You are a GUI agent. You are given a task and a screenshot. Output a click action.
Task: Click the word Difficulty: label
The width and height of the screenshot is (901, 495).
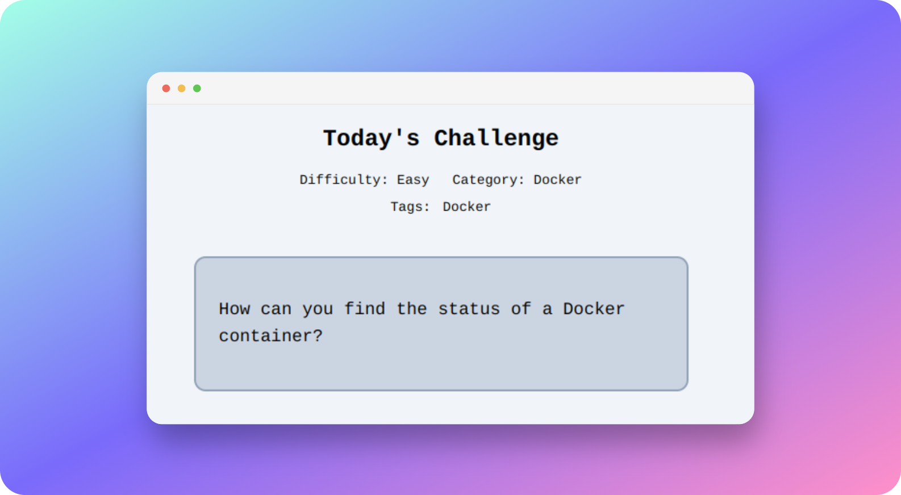(x=343, y=180)
